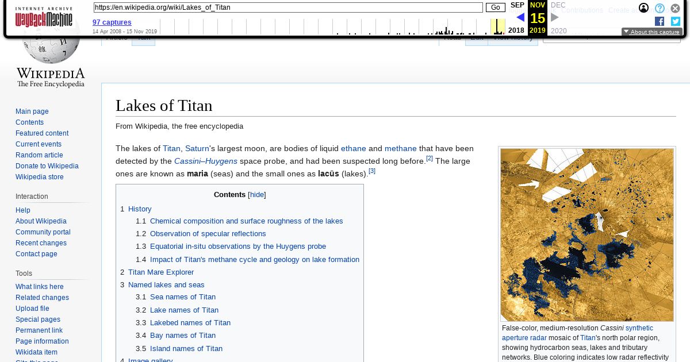The height and width of the screenshot is (362, 690).
Task: Jump to Titan Mare Explorer section
Action: point(161,272)
